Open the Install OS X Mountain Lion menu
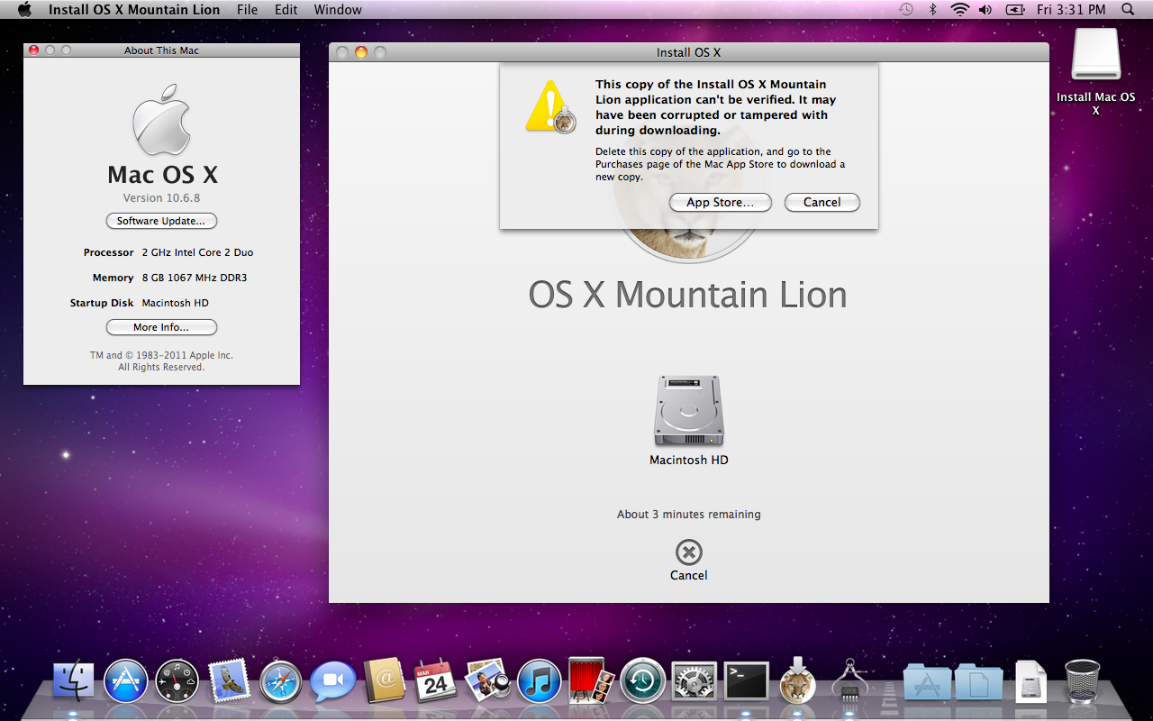1153x721 pixels. tap(134, 10)
